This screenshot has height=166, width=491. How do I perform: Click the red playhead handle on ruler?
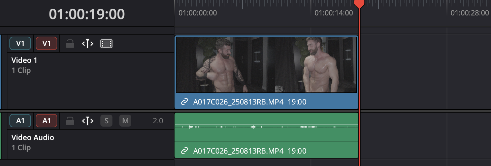pyautogui.click(x=359, y=4)
